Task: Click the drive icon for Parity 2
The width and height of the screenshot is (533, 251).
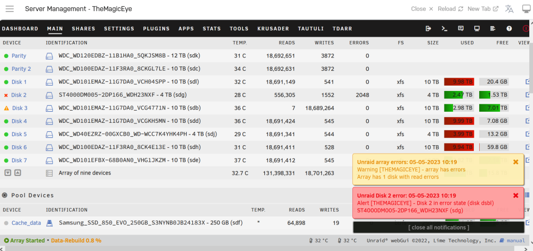Action: (x=49, y=69)
